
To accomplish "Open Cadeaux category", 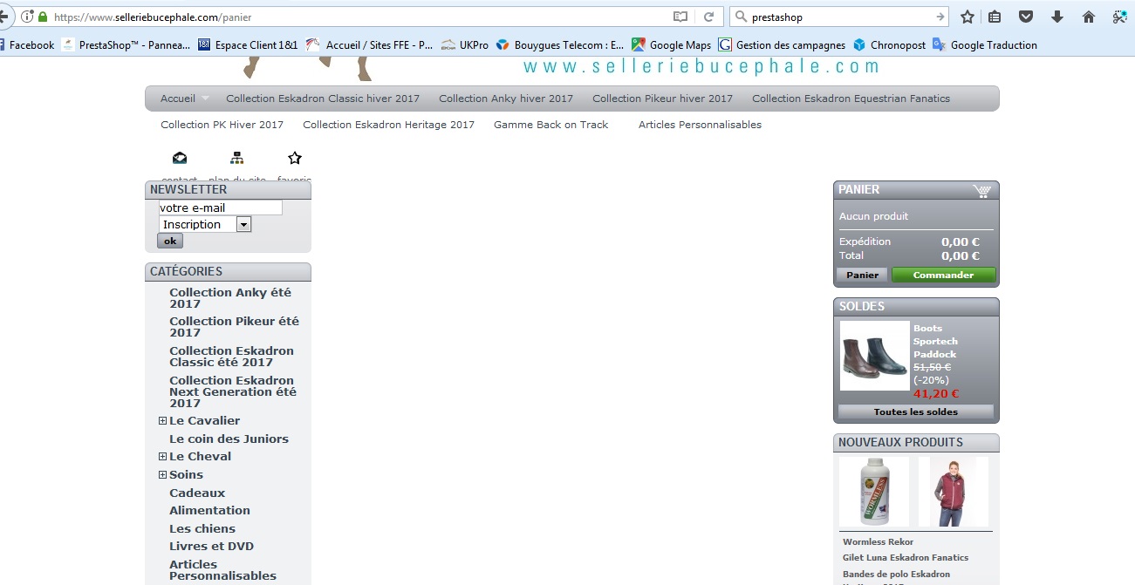I will (x=197, y=493).
